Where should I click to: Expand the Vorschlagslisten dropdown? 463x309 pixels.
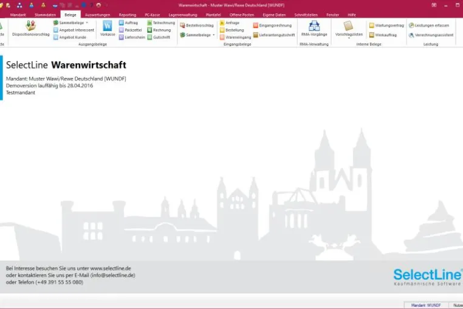point(349,38)
